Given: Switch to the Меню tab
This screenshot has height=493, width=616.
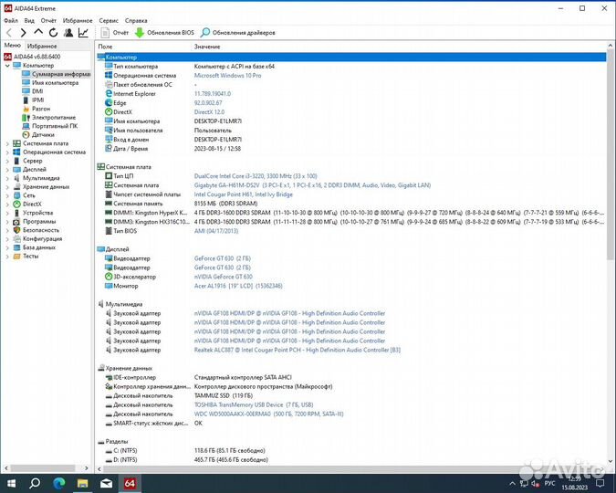Looking at the screenshot, I should click(12, 46).
